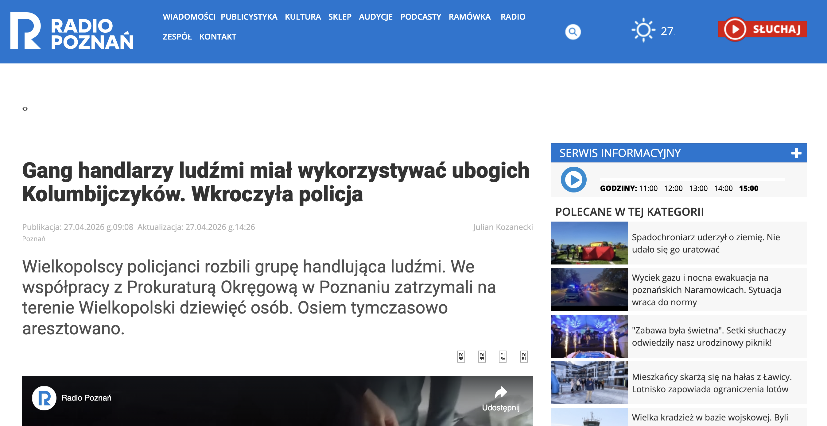827x426 pixels.
Task: Click the last share icon under article
Action: 524,356
